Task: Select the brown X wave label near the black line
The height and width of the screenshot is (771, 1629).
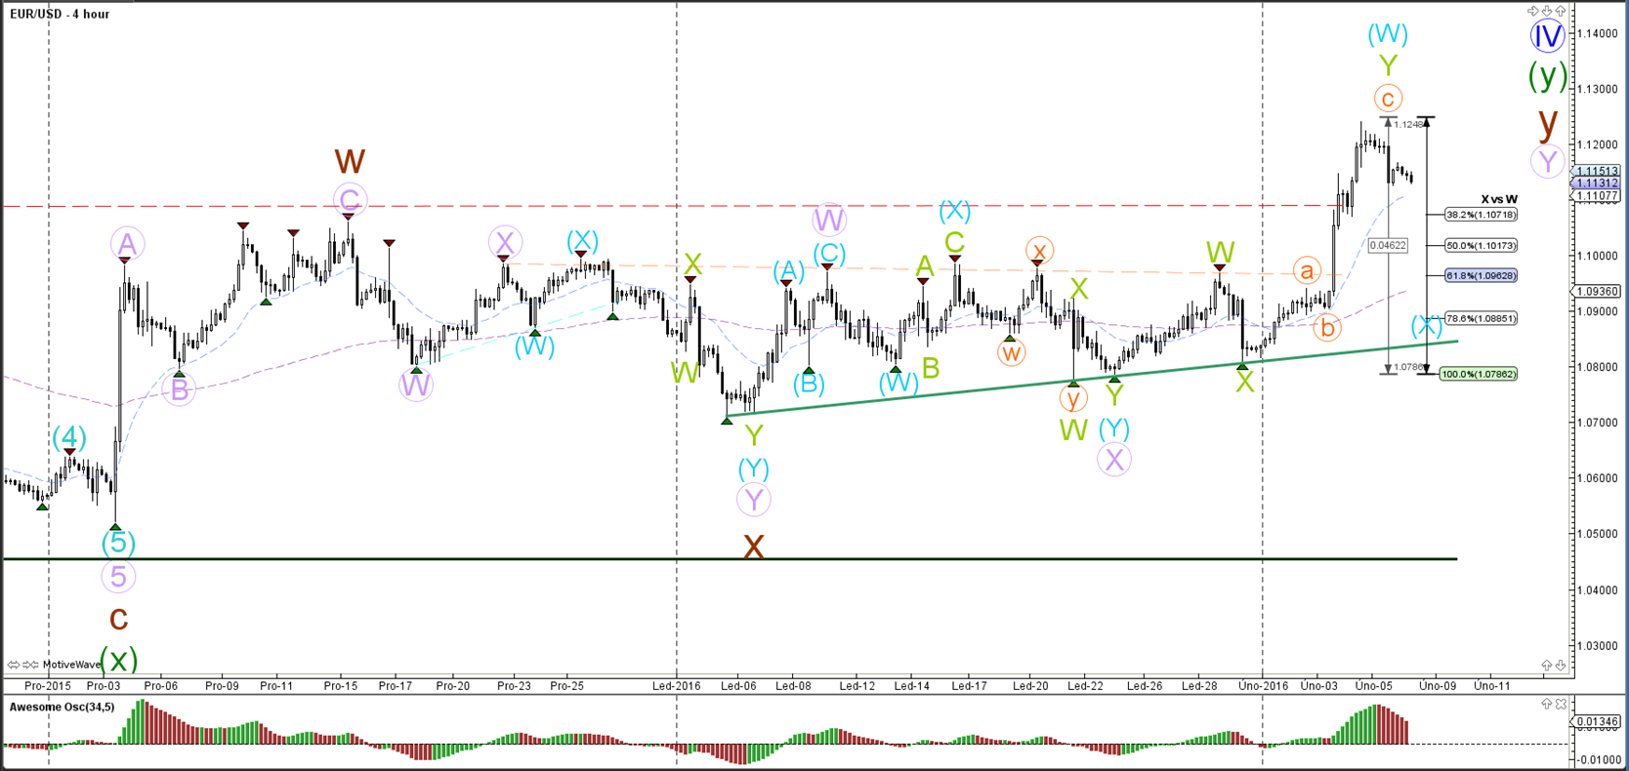Action: [x=753, y=547]
